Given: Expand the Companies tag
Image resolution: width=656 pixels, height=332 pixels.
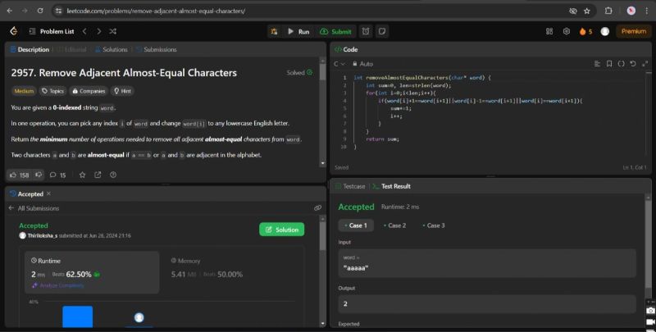Looking at the screenshot, I should [89, 91].
